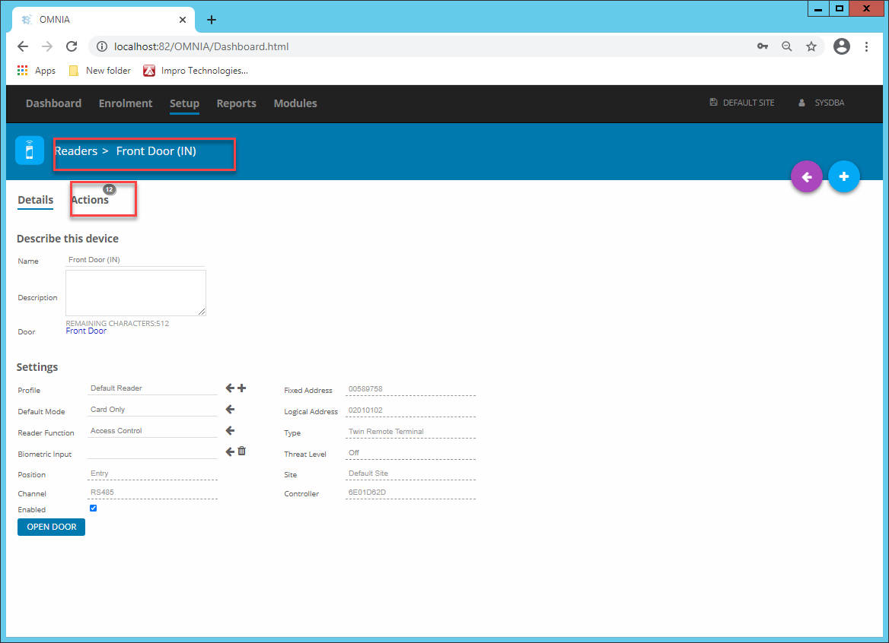
Task: Click the site info icon in address bar
Action: [101, 46]
